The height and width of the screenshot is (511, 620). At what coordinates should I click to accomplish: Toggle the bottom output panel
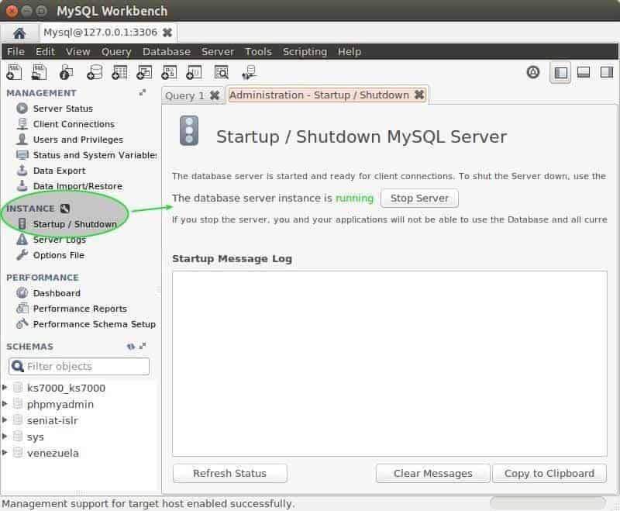(584, 72)
